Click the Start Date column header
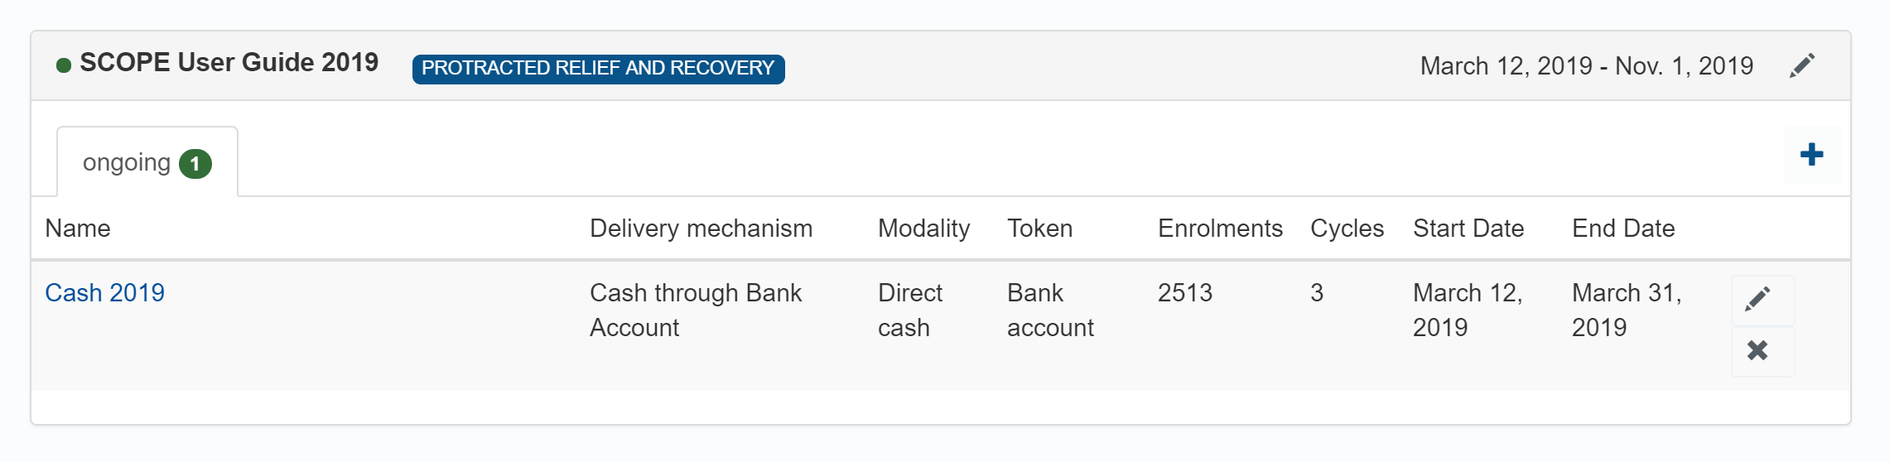The image size is (1890, 462). tap(1468, 229)
